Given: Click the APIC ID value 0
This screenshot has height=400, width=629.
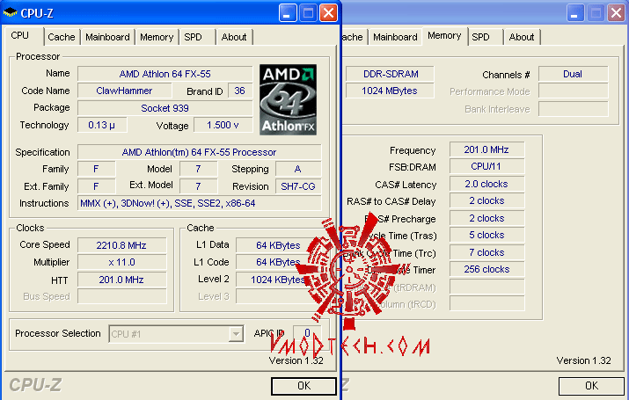Looking at the screenshot, I should click(307, 333).
